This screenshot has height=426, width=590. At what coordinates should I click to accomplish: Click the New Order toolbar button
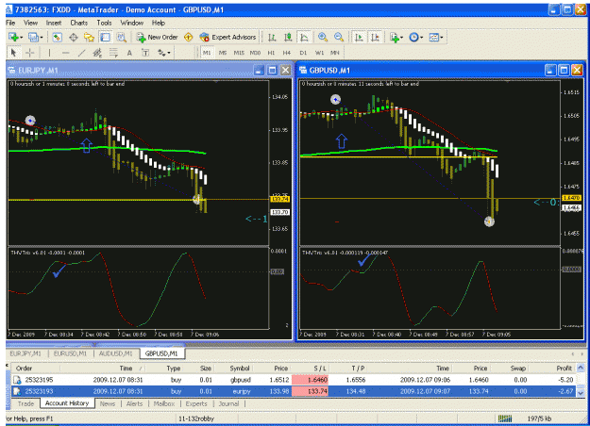(x=158, y=37)
